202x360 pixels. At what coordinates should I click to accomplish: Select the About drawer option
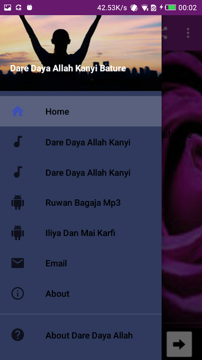[81, 293]
